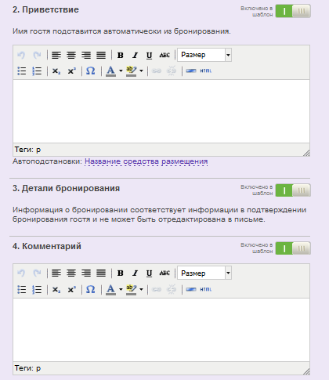The width and height of the screenshot is (329, 380).
Task: Insert numbered list in the Приветствие editor
Action: [x=37, y=71]
